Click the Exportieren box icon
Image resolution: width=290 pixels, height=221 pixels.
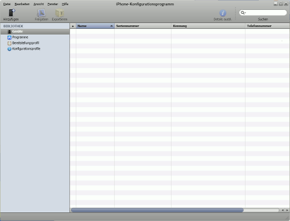[x=60, y=13]
